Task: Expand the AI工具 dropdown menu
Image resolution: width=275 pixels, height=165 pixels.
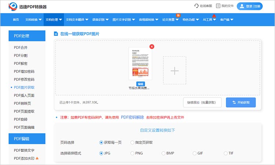Action: click(x=210, y=20)
